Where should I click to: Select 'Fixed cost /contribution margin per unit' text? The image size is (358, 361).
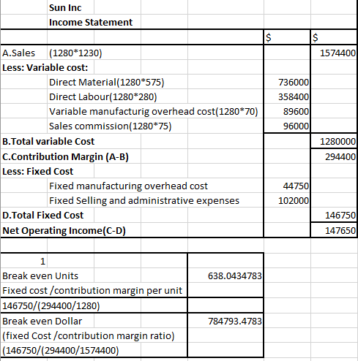tap(92, 291)
